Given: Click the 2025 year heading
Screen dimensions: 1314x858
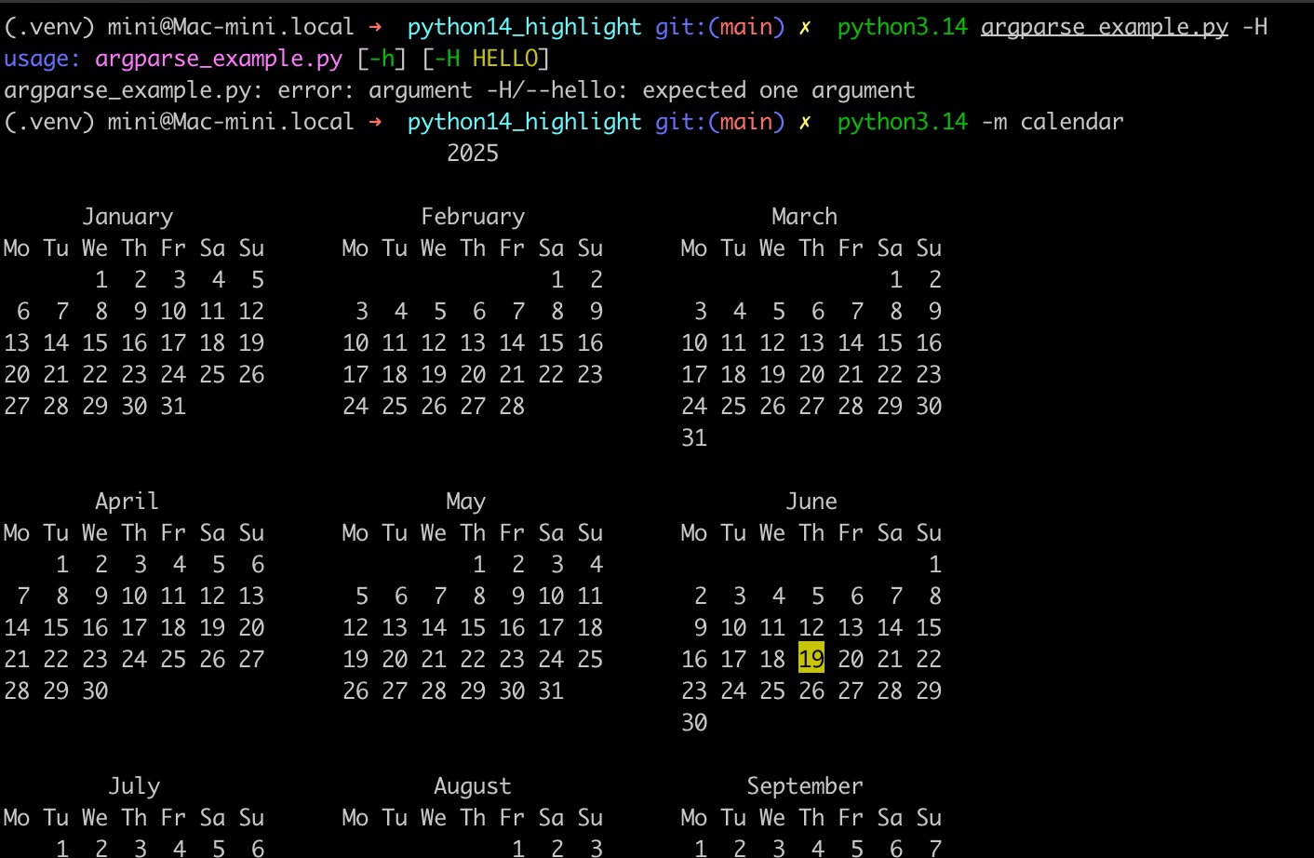Looking at the screenshot, I should tap(473, 154).
